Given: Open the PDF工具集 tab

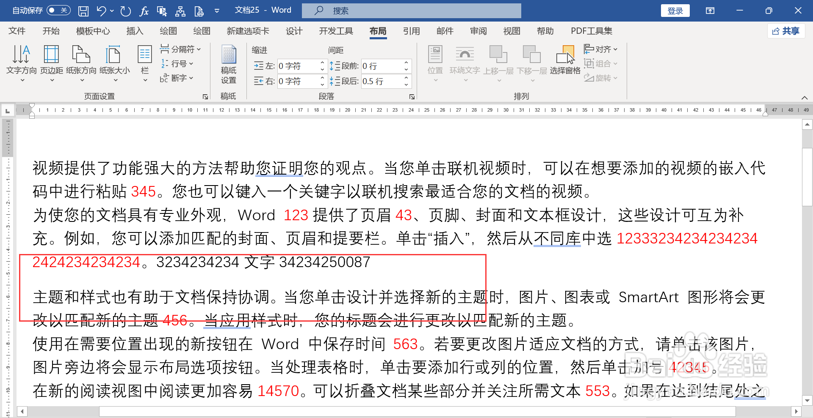Looking at the screenshot, I should 592,31.
